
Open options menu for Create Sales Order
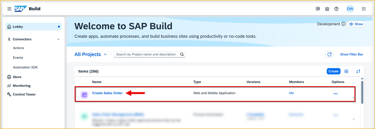(x=335, y=94)
